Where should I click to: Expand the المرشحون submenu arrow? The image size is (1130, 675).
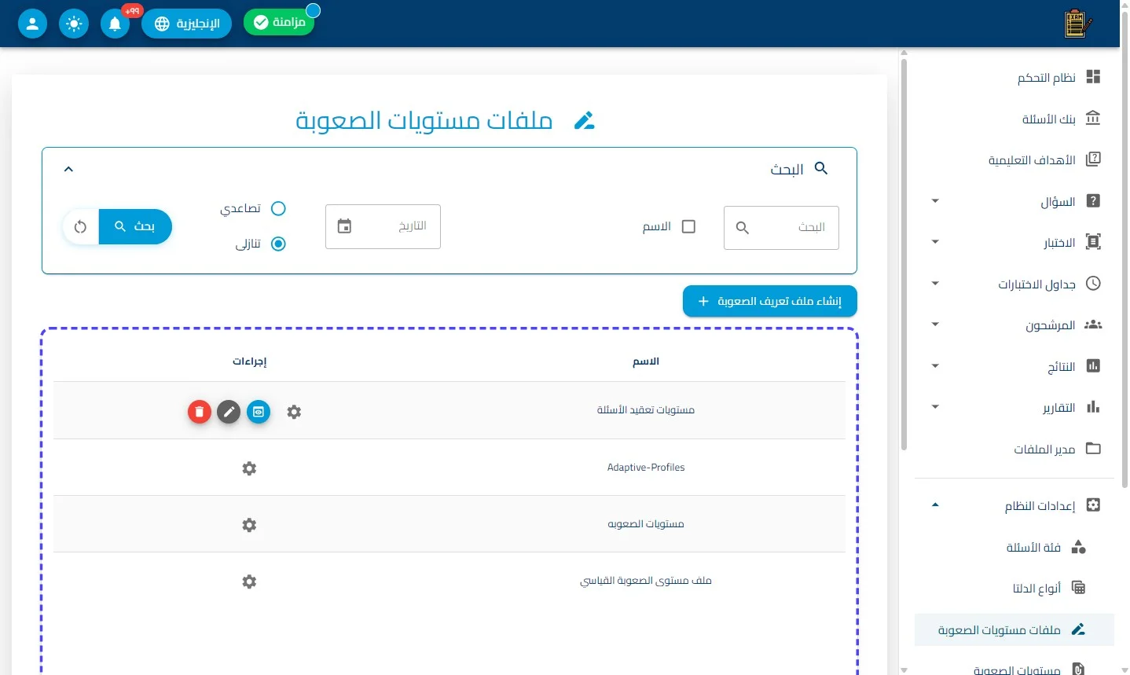(935, 325)
